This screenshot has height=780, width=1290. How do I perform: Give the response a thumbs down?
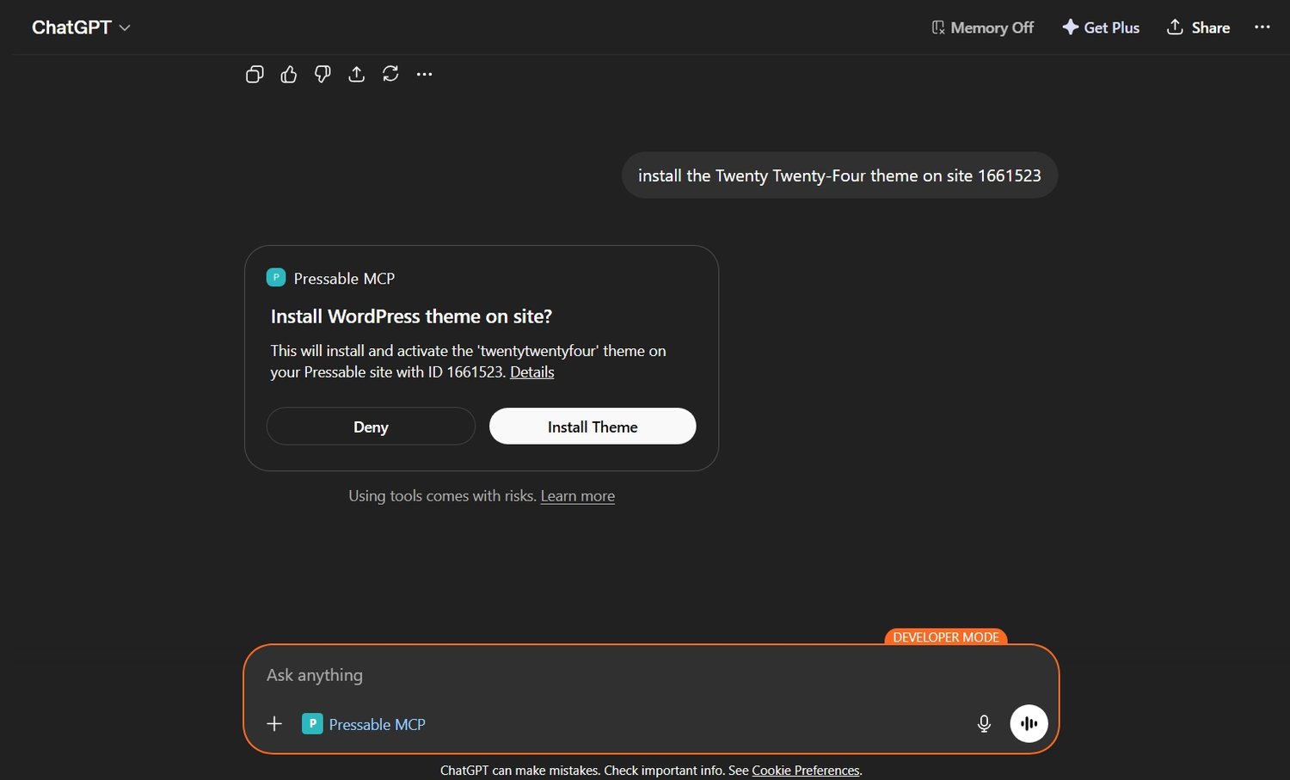coord(322,75)
